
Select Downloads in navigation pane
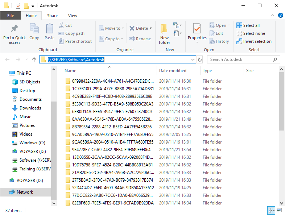(26, 108)
